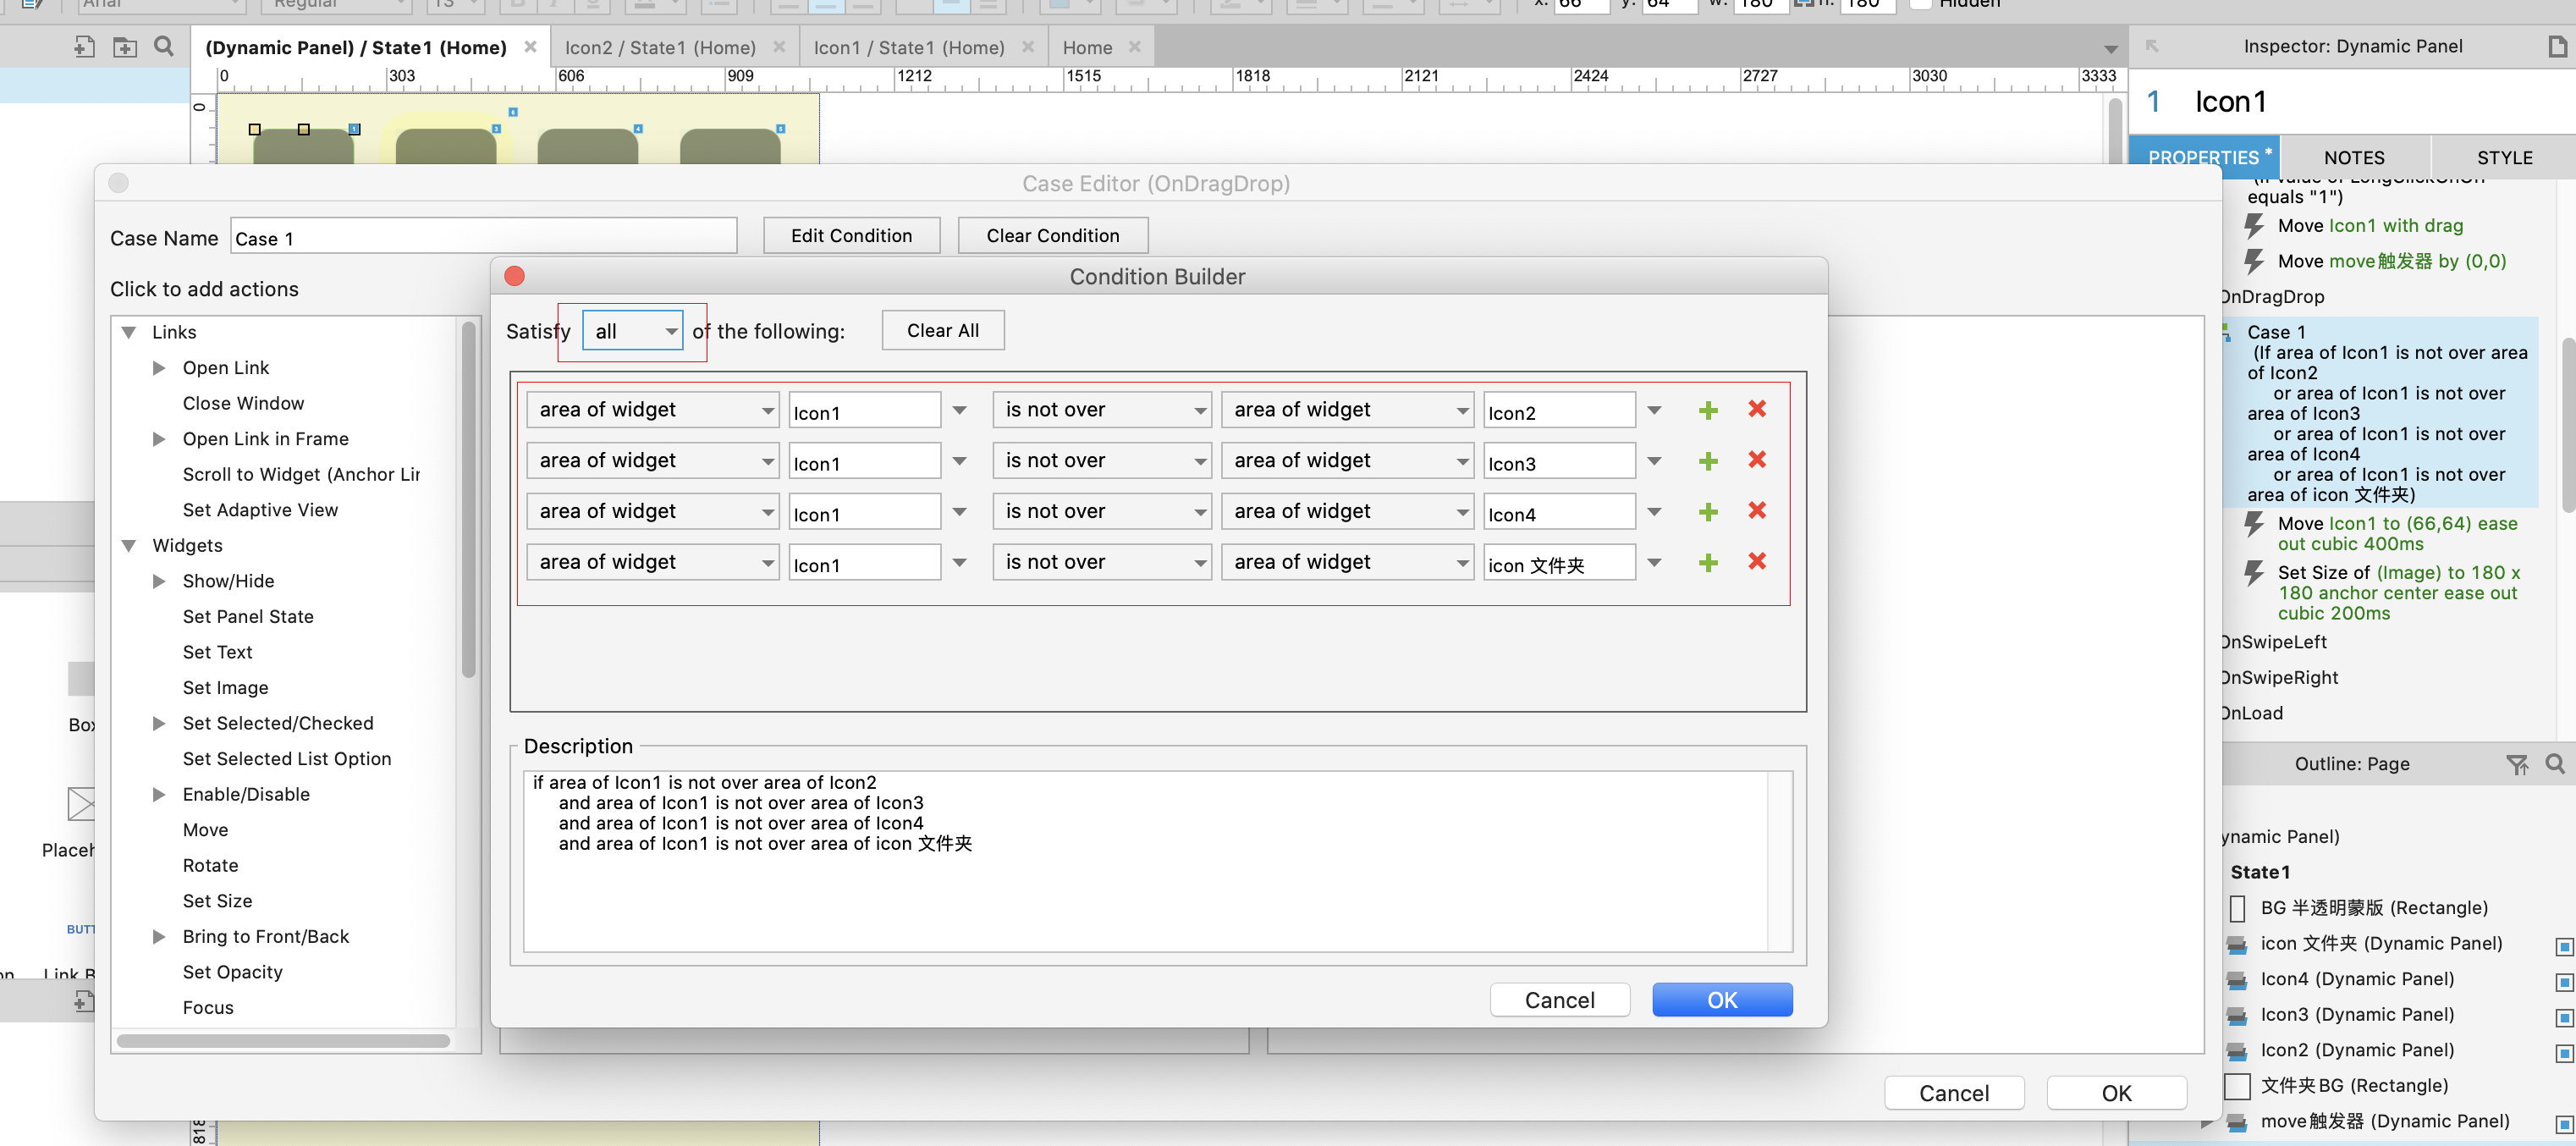The image size is (2576, 1146).
Task: Switch to Icon2 / State1 (Home) tab
Action: point(660,47)
